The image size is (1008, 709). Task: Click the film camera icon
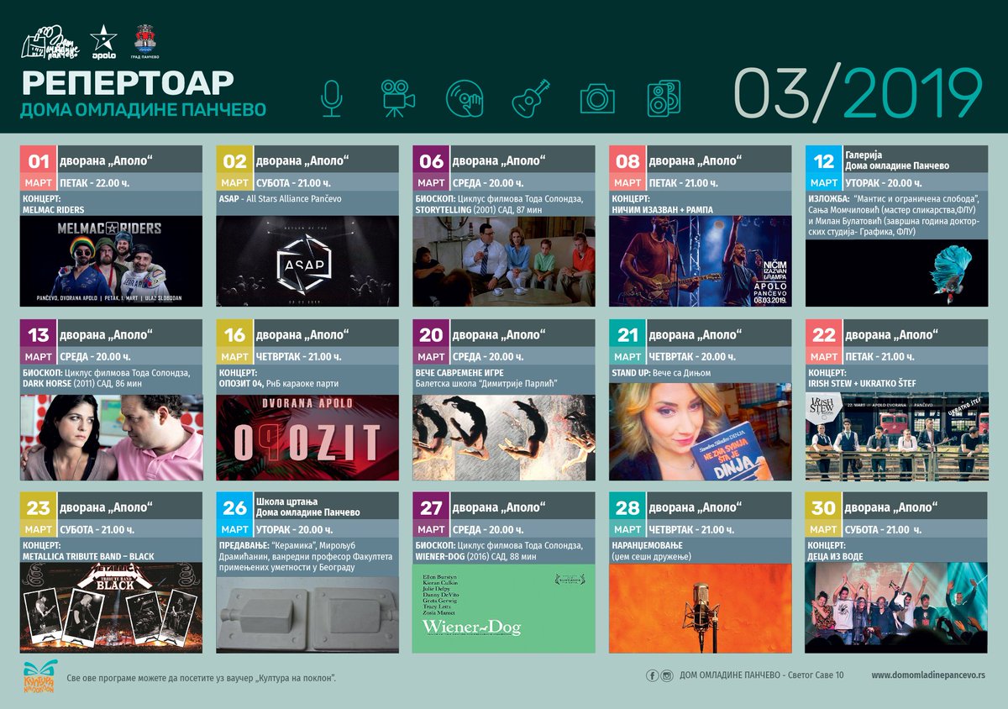(398, 97)
